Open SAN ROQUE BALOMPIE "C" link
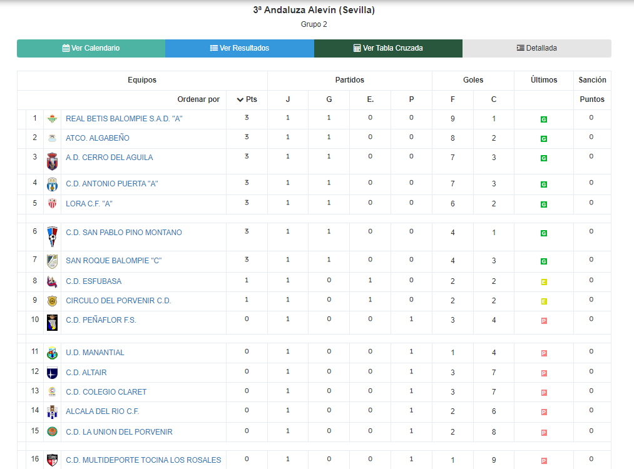634x469 pixels. (x=114, y=261)
